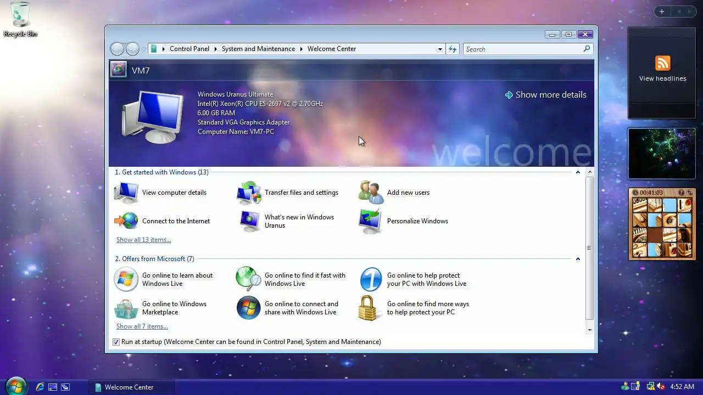The image size is (703, 395).
Task: Click the refresh button beside address bar
Action: coord(453,49)
